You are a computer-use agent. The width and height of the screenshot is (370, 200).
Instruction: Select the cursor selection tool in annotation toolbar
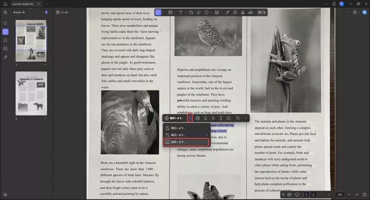click(x=158, y=12)
